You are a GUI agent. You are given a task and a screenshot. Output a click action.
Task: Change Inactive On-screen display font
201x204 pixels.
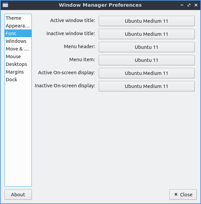point(146,86)
